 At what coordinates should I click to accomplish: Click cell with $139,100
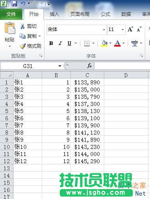click(x=87, y=118)
